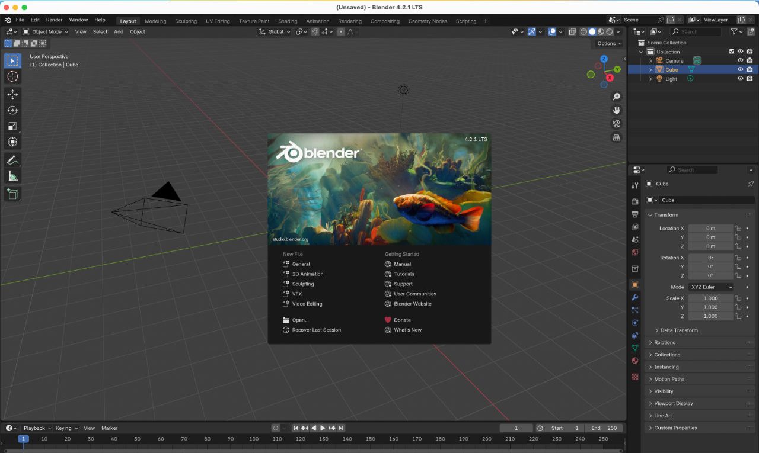
Task: Expand the Delta Transform section
Action: tap(679, 330)
